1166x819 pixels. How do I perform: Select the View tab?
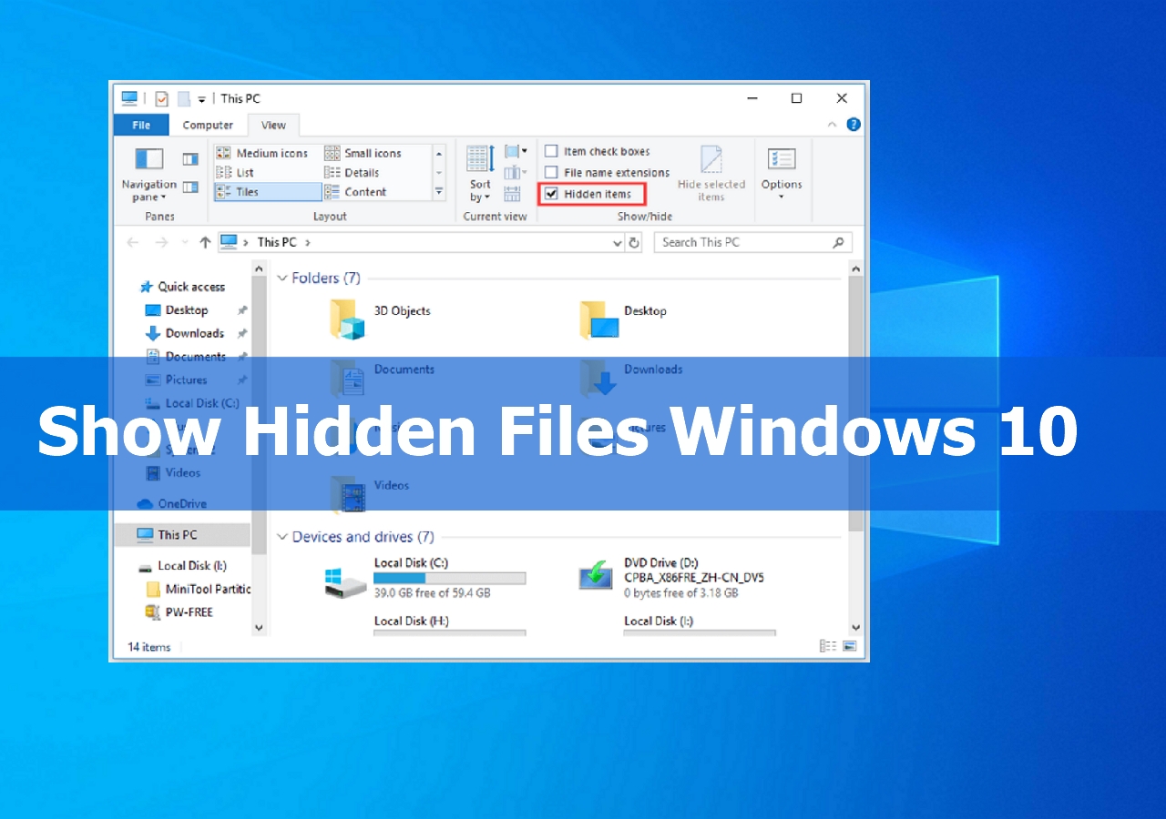(x=273, y=125)
